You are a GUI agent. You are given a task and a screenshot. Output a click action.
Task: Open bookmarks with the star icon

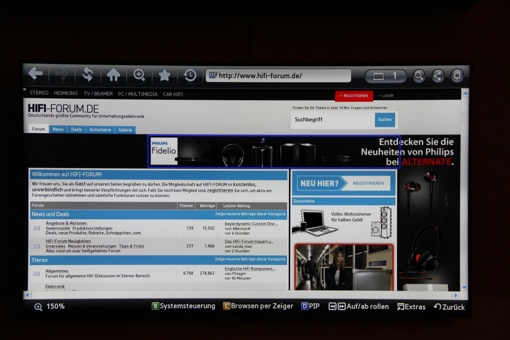165,75
